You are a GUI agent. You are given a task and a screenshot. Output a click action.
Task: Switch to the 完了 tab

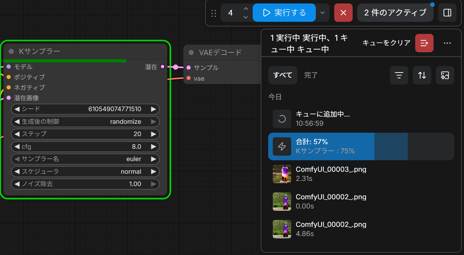click(x=311, y=75)
